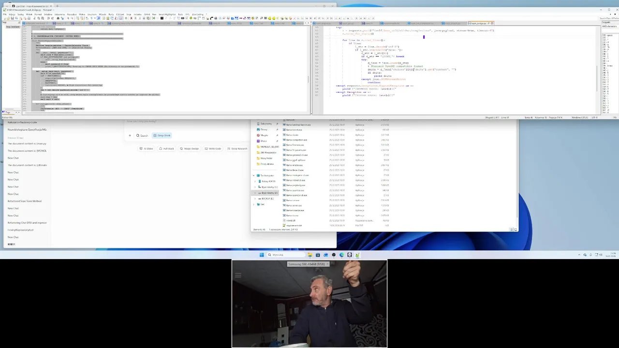Select file mtmd.dll in Explorer
Viewport: 619px width, 348px height.
point(289,220)
